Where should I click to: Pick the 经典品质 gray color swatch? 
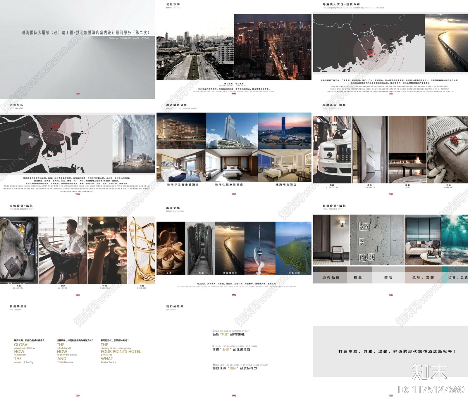330,275
